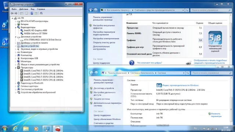This screenshot has width=235, height=132.
Task: Select Intel(R) HD Graphics 4000 adapter
Action: [x=35, y=30]
